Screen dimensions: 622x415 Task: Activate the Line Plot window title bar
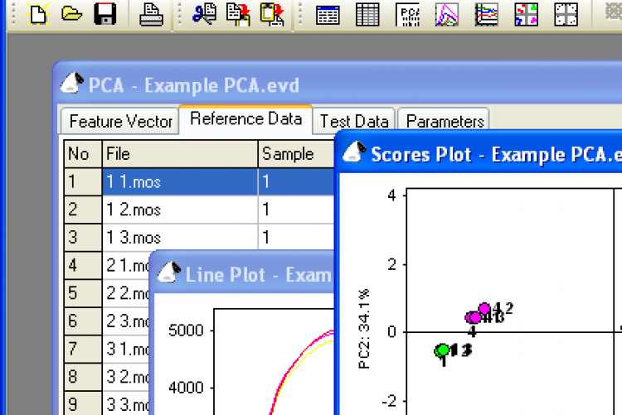tap(249, 274)
